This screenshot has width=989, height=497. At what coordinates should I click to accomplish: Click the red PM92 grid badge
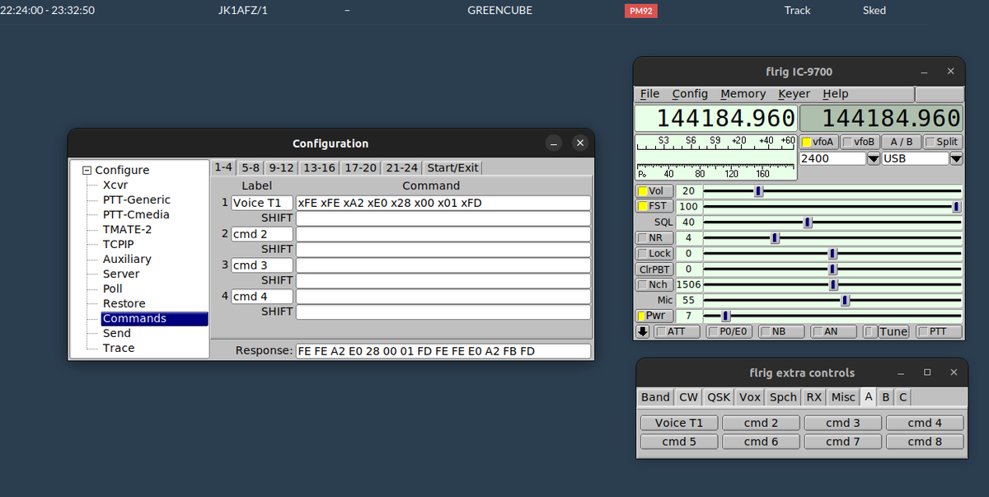(x=641, y=12)
